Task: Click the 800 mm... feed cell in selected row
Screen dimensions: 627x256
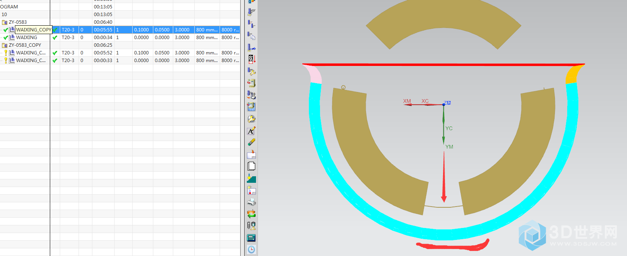Action: point(207,30)
